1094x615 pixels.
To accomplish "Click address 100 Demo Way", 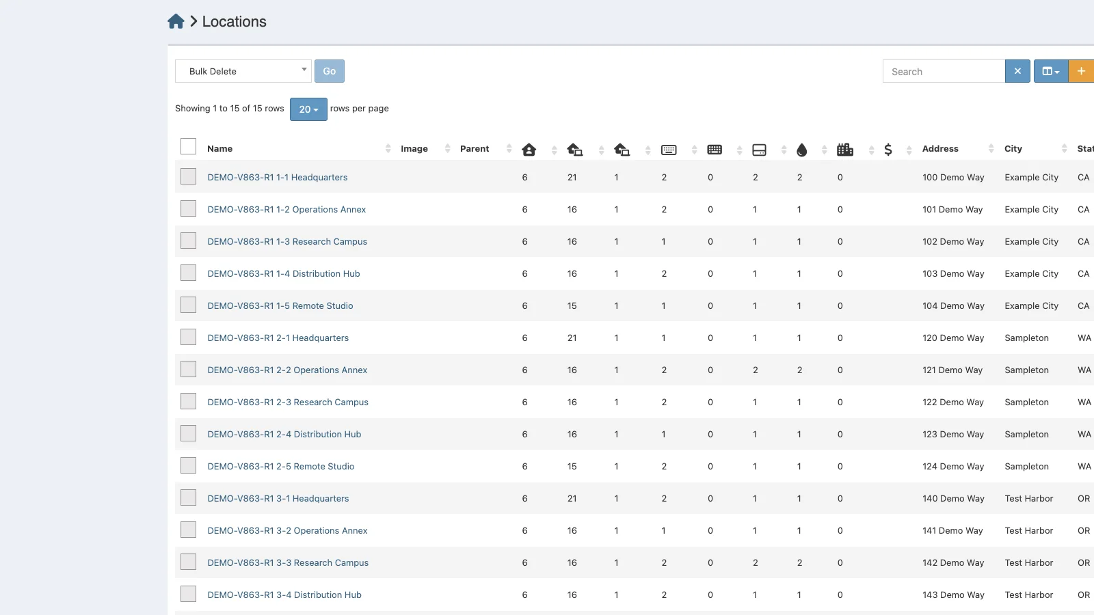I will (953, 177).
